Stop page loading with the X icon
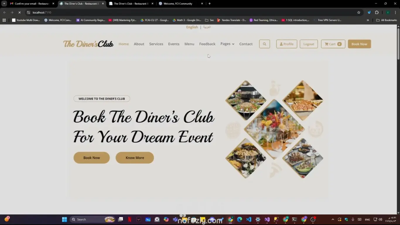Screen dimensions: 400x225 pyautogui.click(x=20, y=12)
